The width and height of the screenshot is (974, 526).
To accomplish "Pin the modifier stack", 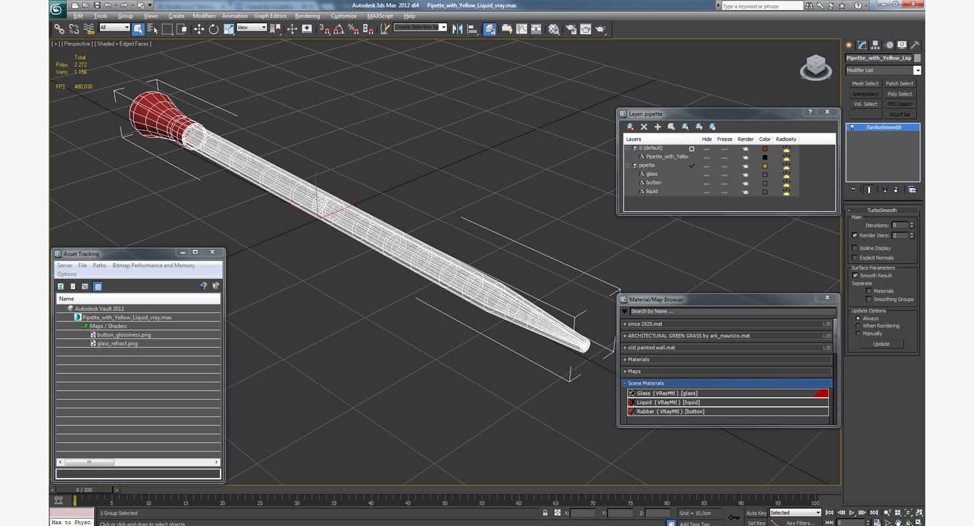I will click(x=853, y=189).
